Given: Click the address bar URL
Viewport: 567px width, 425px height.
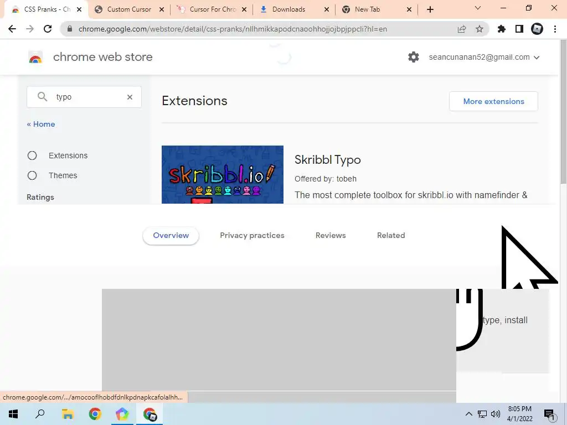Looking at the screenshot, I should [233, 29].
